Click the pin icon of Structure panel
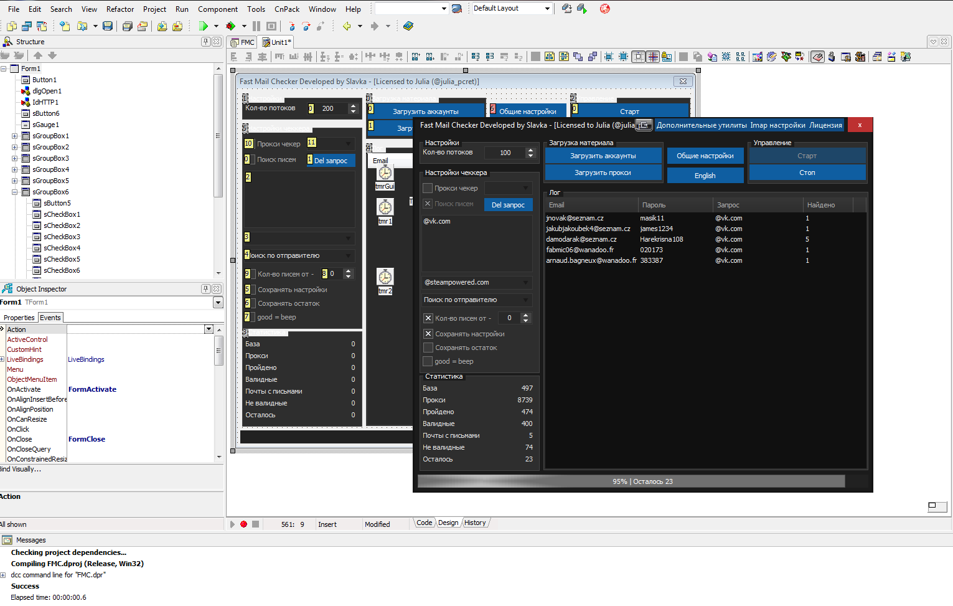Image resolution: width=953 pixels, height=606 pixels. (x=205, y=42)
